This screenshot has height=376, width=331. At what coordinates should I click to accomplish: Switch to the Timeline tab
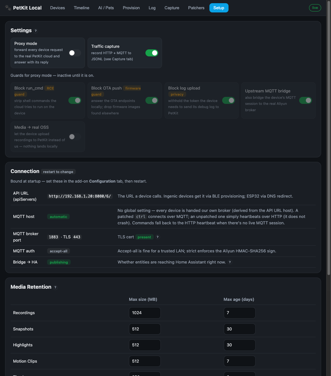[x=81, y=8]
